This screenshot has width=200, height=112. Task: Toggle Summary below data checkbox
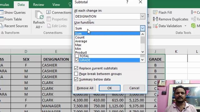pos(76,79)
